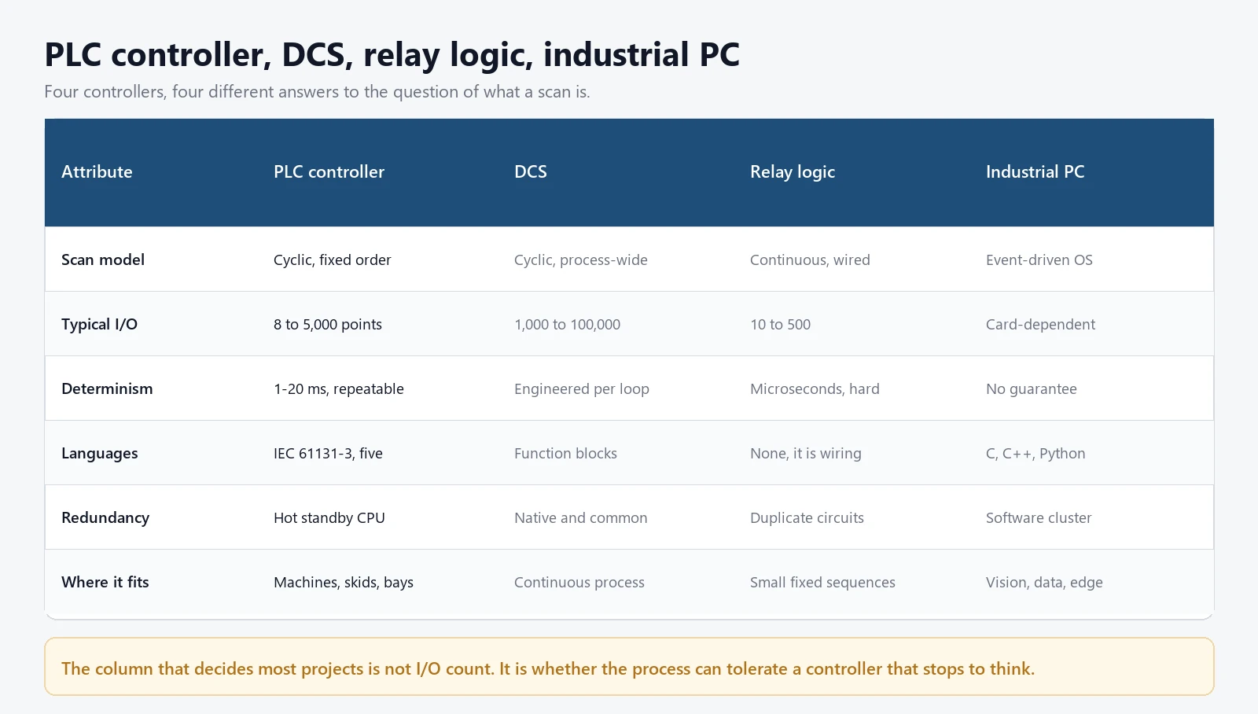Viewport: 1258px width, 714px height.
Task: Click the 'Software cluster' cell
Action: tap(1039, 517)
